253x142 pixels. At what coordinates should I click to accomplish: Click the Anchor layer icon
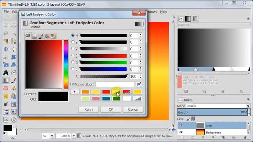[234, 137]
